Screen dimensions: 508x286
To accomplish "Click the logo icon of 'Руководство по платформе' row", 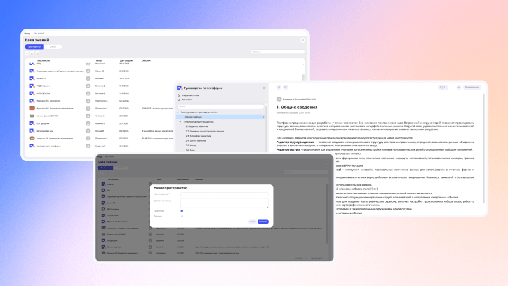I will pos(31,146).
